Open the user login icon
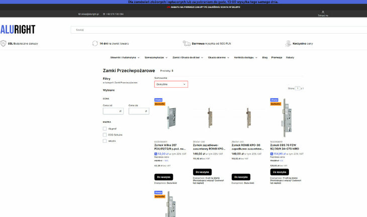The height and width of the screenshot is (217, 367). (323, 12)
